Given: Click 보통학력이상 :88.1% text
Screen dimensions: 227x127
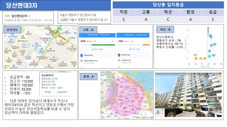Looking at the screenshot, I should tap(170, 44).
